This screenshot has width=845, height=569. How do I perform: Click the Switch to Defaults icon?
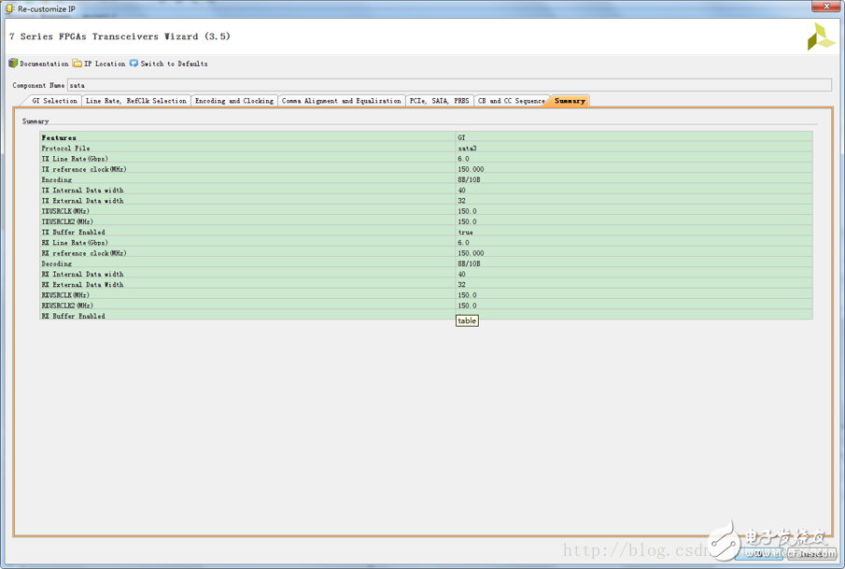(134, 64)
